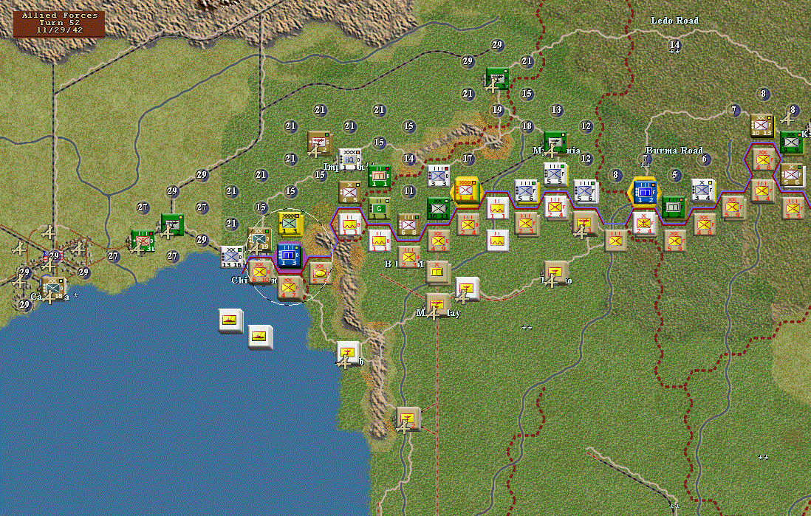Select the green XX infantry unit marked 10-11
Image resolution: width=811 pixels, height=516 pixels.
438,208
